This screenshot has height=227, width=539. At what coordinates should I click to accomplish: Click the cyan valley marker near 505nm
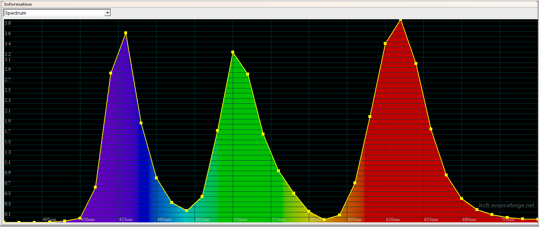[187, 211]
